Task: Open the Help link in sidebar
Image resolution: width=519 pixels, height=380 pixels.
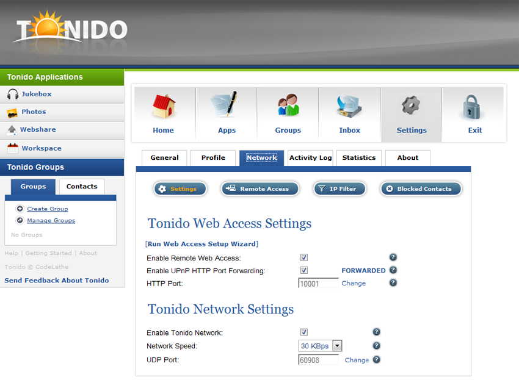Action: (11, 253)
